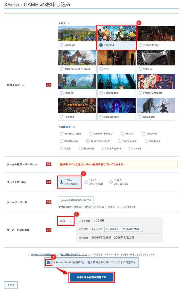The height and width of the screenshot is (291, 183).
Task: Choose the Rust game option
Action: point(101,69)
